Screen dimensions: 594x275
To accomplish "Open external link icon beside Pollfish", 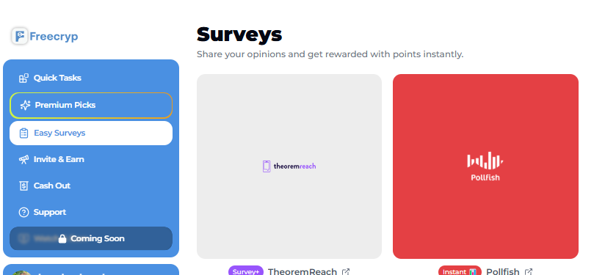I will [529, 271].
